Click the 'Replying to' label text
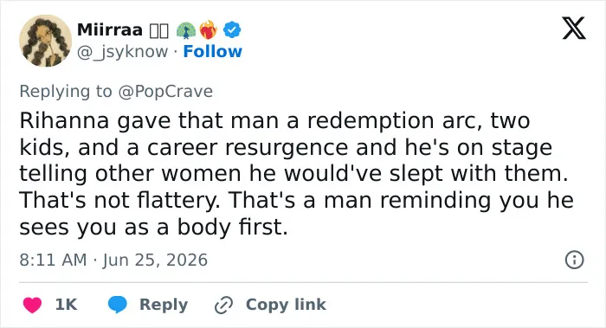The width and height of the screenshot is (606, 328). click(x=66, y=92)
